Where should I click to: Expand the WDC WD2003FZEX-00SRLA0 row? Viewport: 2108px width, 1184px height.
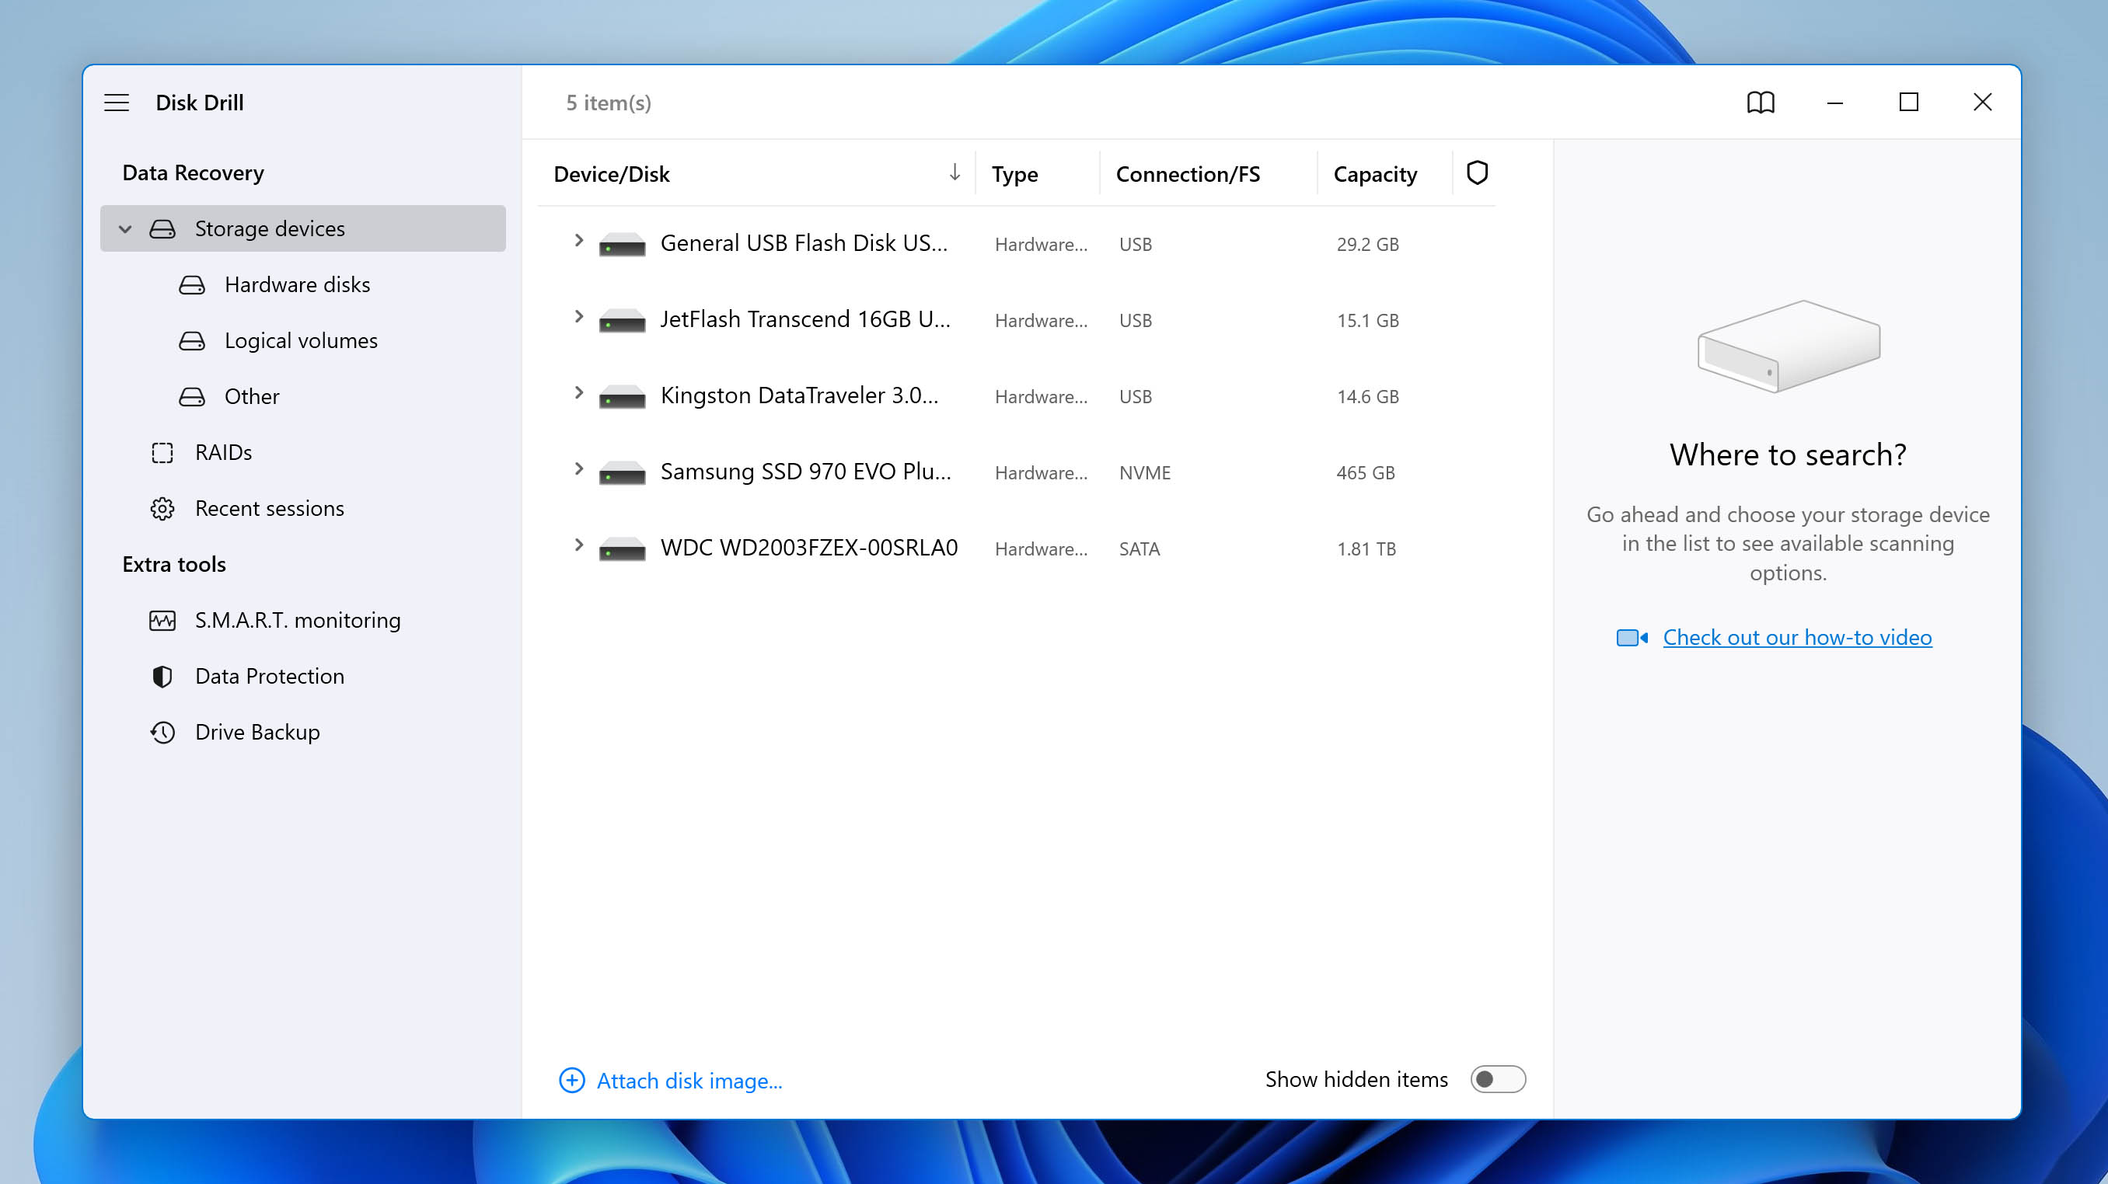pyautogui.click(x=578, y=544)
